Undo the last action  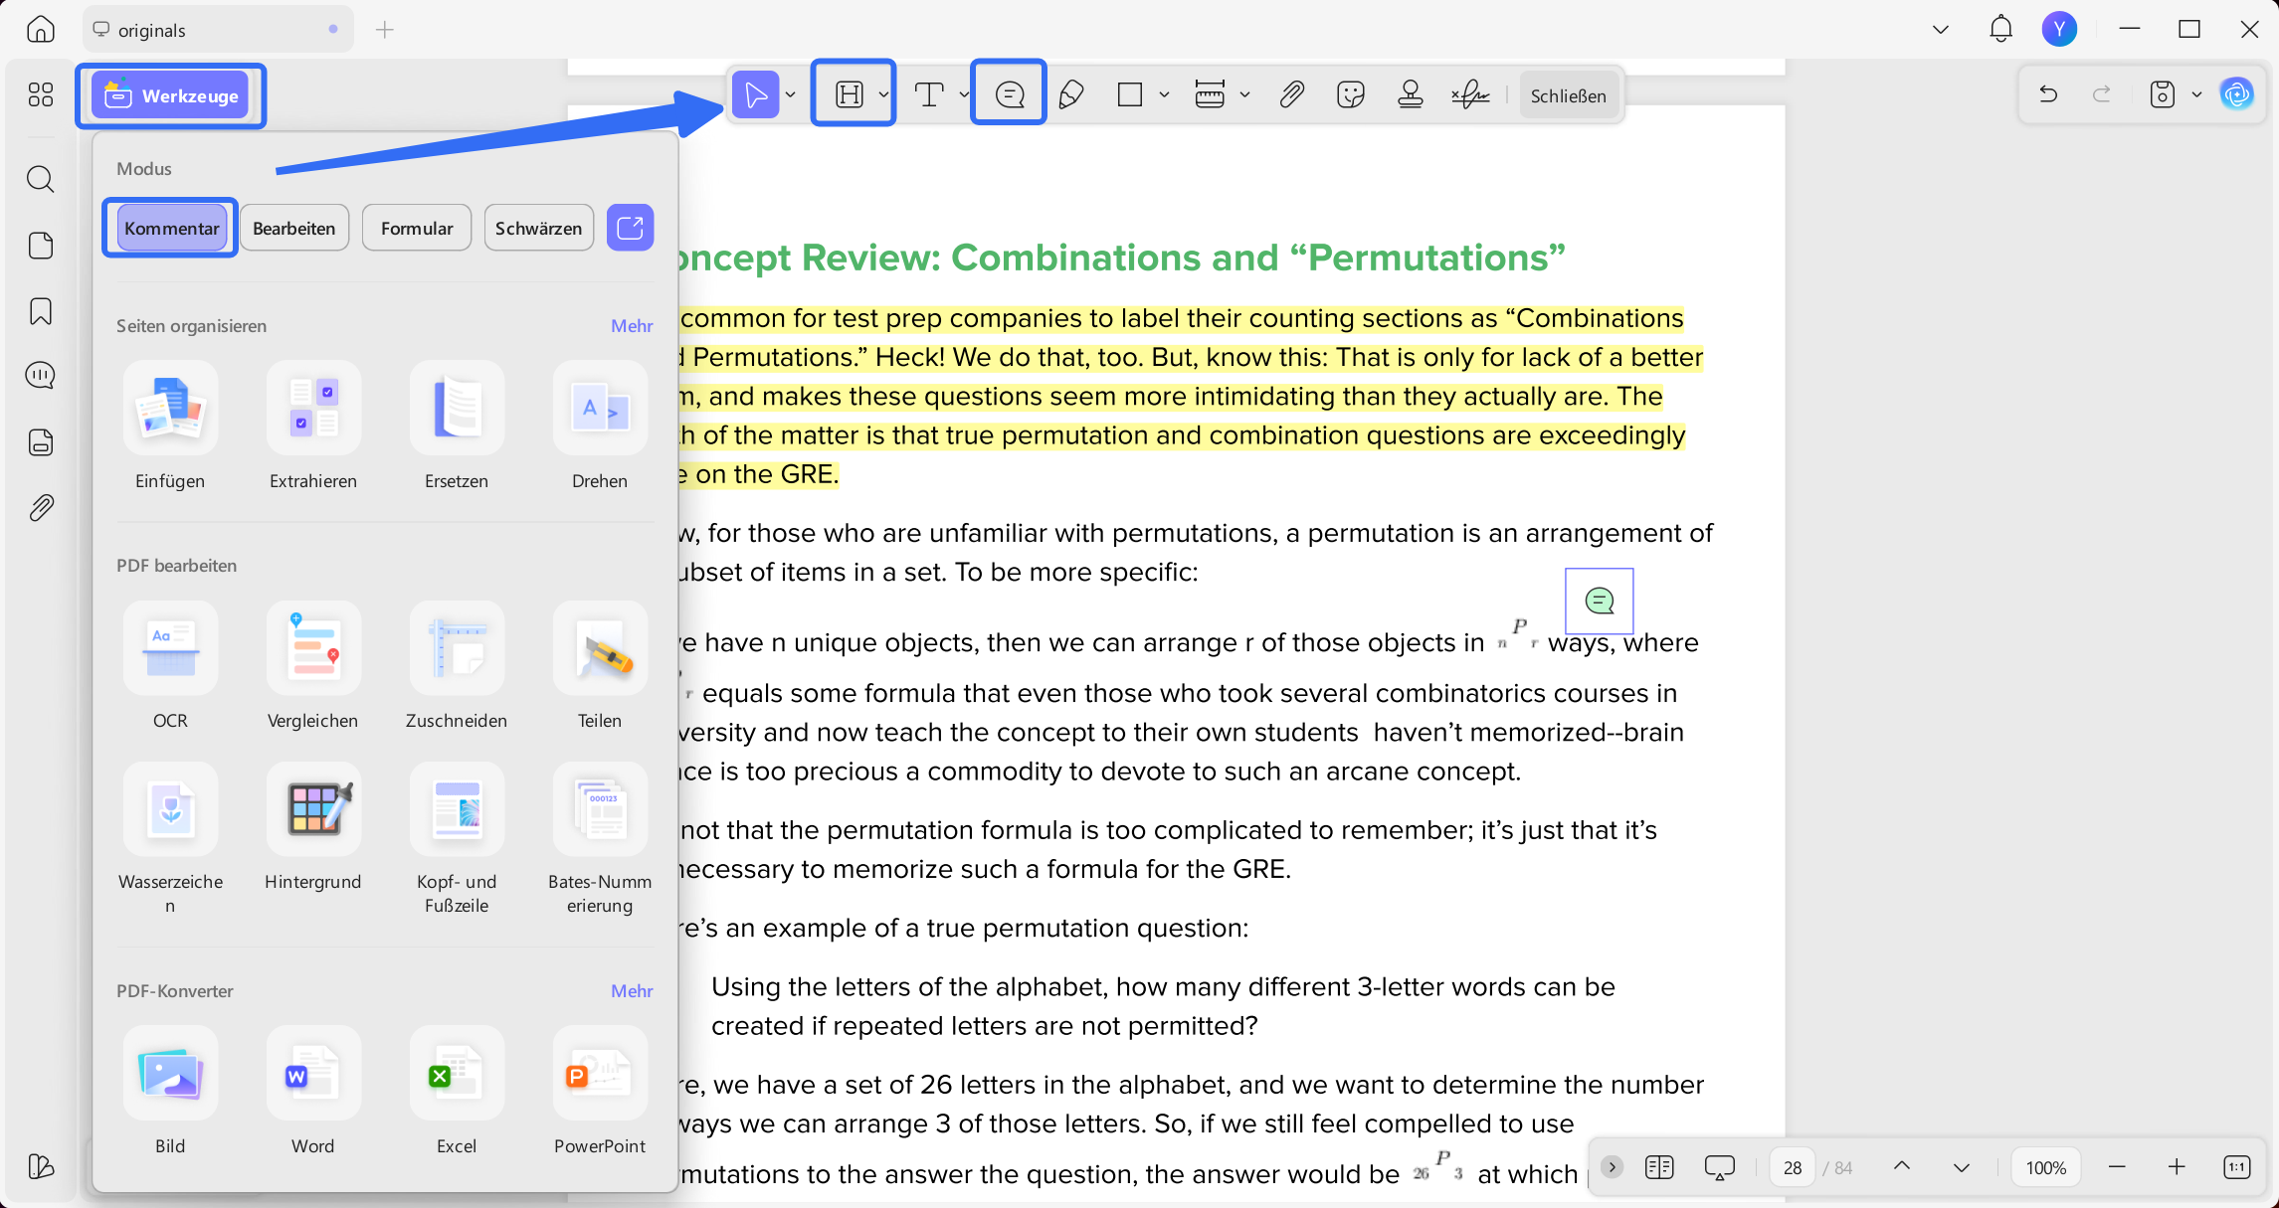(2048, 94)
